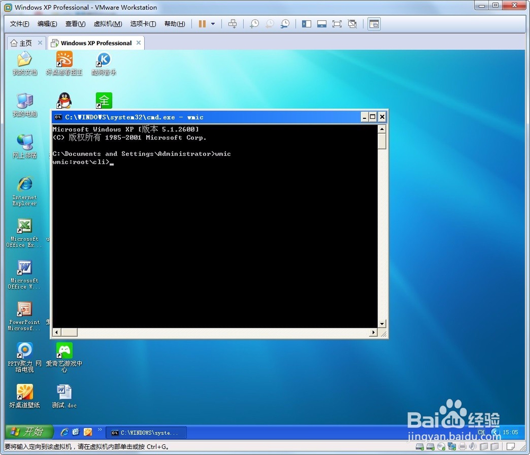
Task: Close the cmd.exe window
Action: coord(382,117)
